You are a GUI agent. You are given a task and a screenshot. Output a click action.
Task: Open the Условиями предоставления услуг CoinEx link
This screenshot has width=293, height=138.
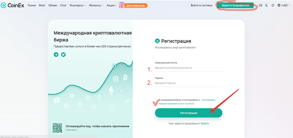[x=187, y=102]
